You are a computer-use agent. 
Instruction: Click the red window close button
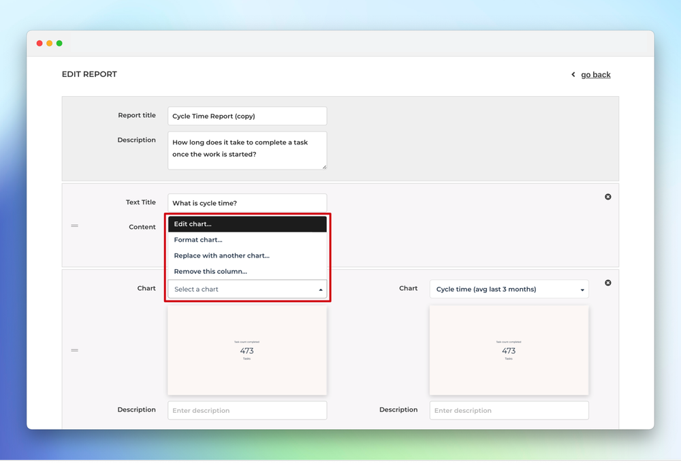39,43
